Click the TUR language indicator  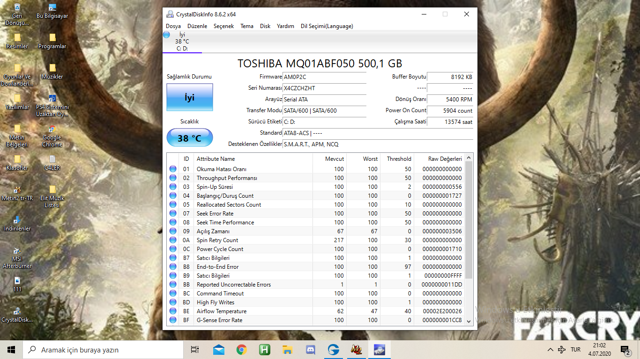(576, 350)
